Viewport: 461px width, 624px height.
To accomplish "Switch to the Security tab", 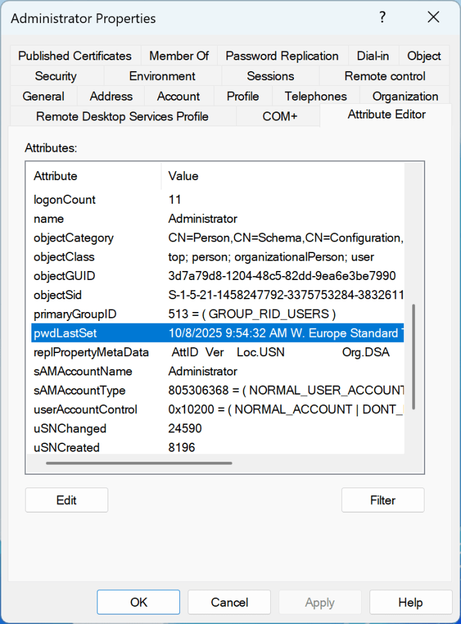I will (56, 76).
